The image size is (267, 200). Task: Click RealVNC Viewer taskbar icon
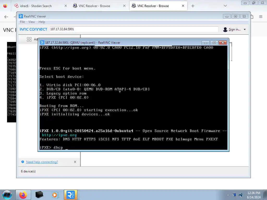(71, 195)
